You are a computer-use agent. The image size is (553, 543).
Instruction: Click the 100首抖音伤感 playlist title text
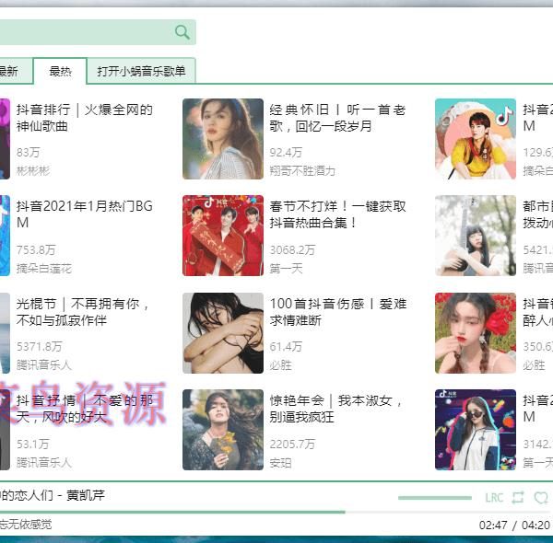click(x=337, y=311)
